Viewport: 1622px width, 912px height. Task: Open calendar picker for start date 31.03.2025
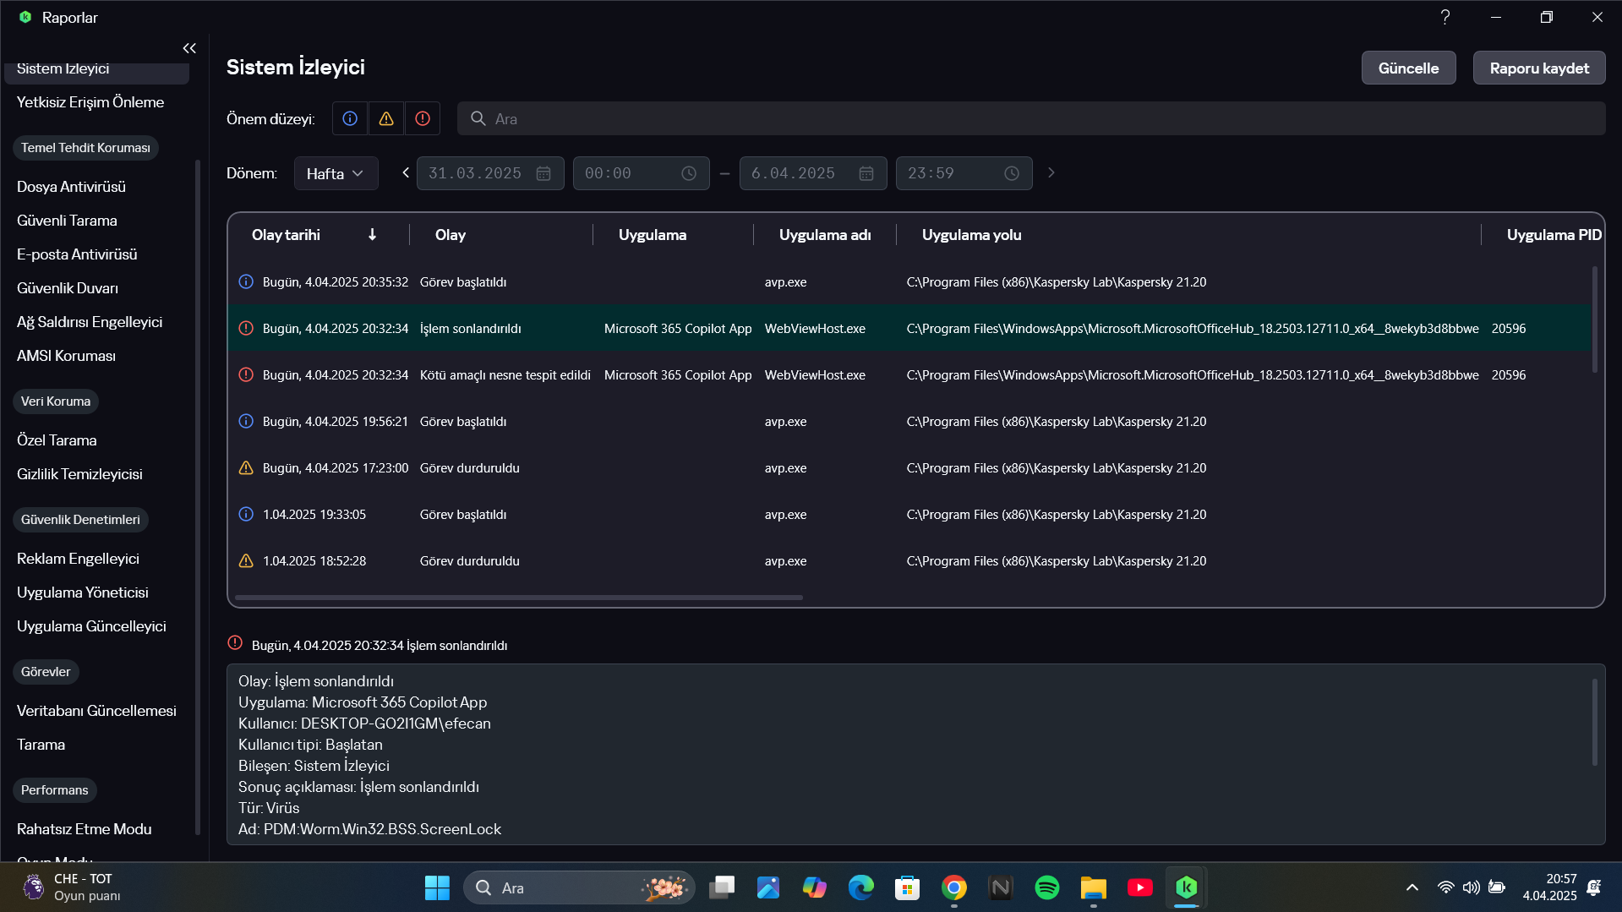point(543,173)
